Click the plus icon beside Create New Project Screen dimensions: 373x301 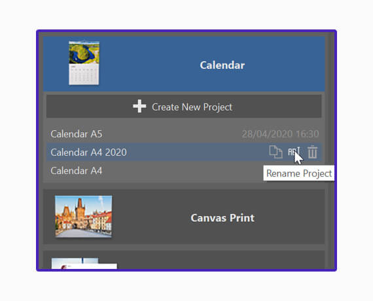[139, 106]
